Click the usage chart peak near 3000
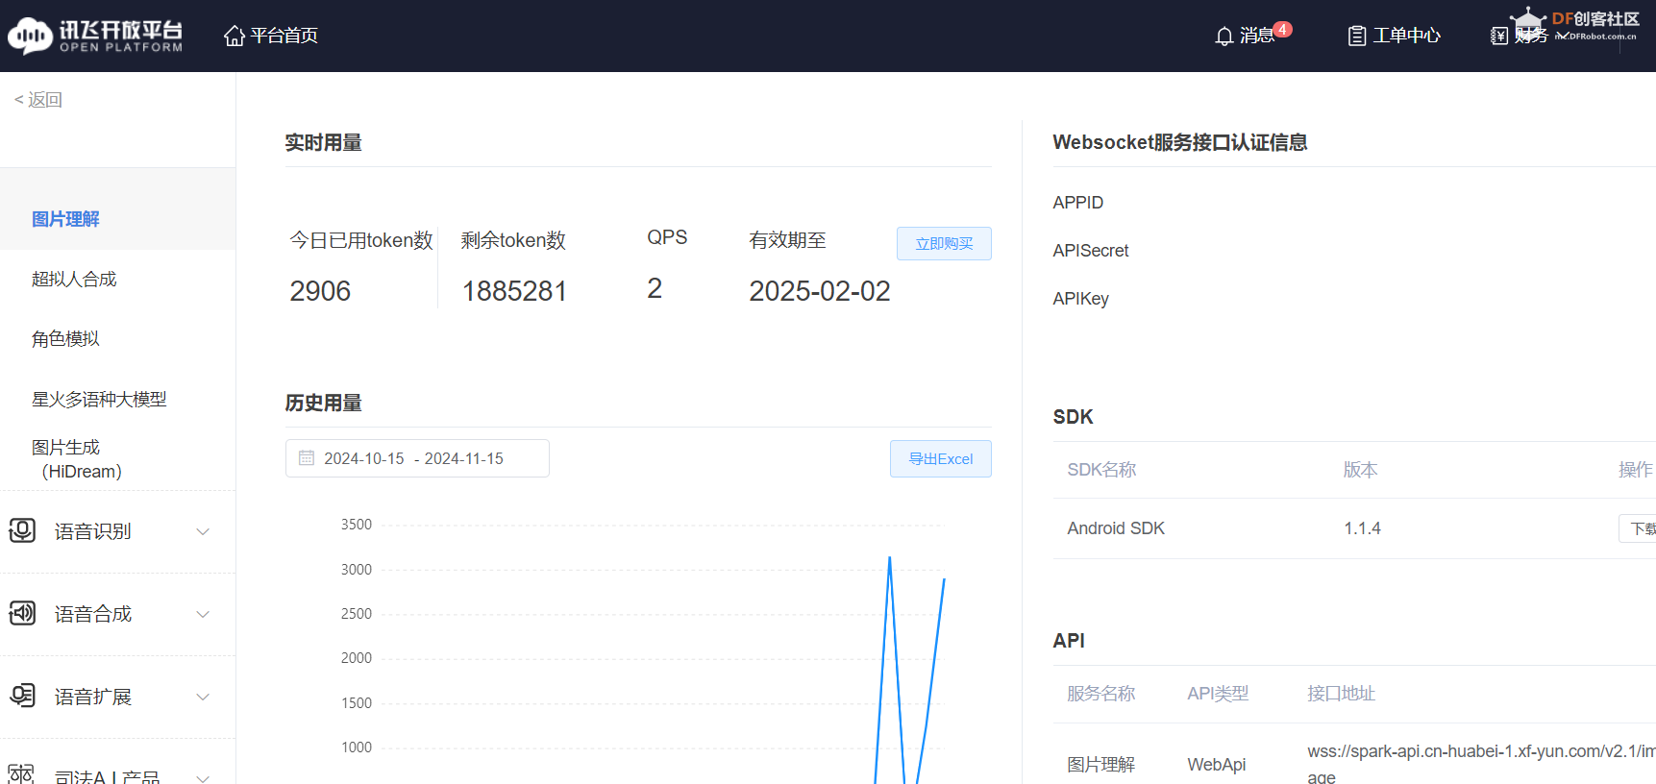 pos(890,559)
